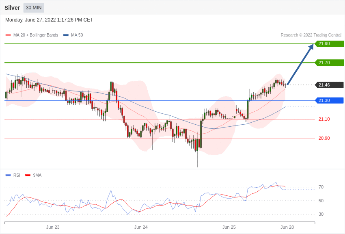Select MA 20 + Bollinger Bands legend label
Image resolution: width=345 pixels, height=234 pixels.
tap(36, 35)
